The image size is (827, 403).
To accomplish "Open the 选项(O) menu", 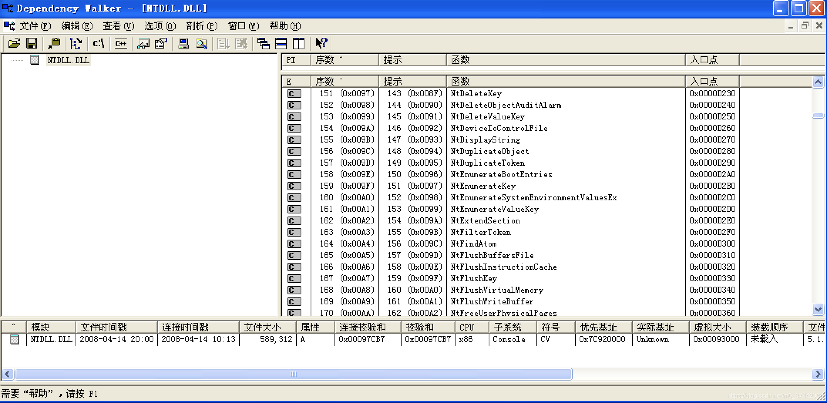I will coord(160,26).
